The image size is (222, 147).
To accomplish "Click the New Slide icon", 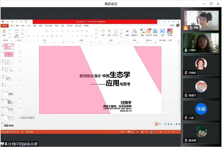I will [16, 32].
